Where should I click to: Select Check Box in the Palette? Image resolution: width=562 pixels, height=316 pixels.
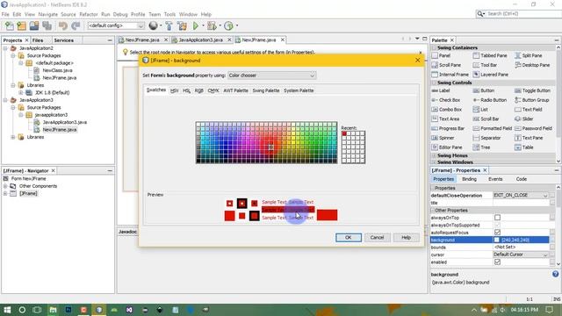pyautogui.click(x=446, y=100)
